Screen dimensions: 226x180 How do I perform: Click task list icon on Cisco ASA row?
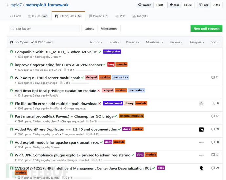pyautogui.click(x=65, y=70)
